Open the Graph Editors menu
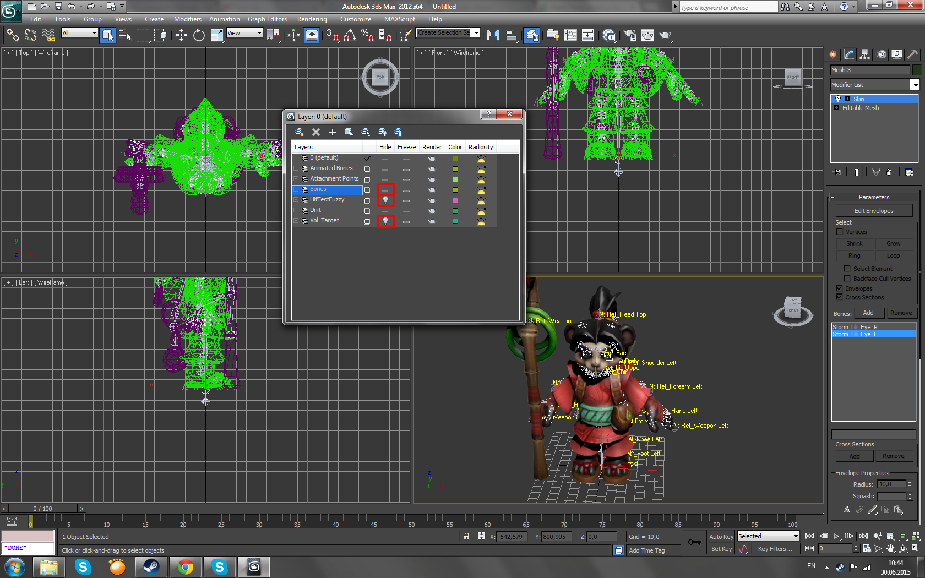Viewport: 925px width, 578px height. click(x=267, y=19)
